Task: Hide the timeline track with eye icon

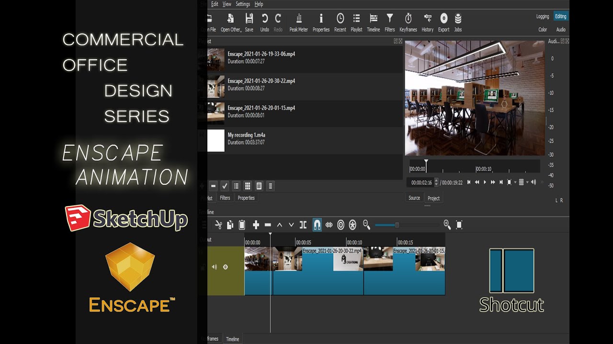Action: coord(226,267)
